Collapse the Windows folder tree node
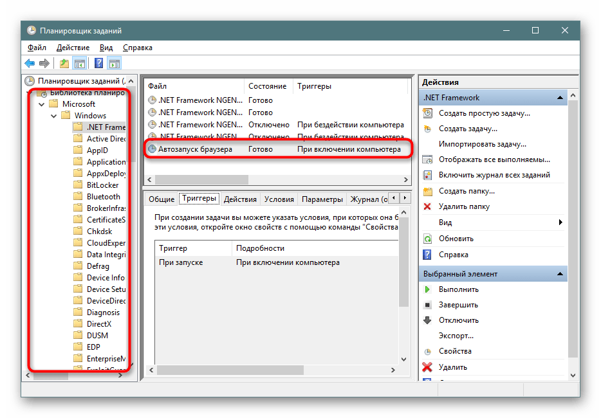 (53, 116)
